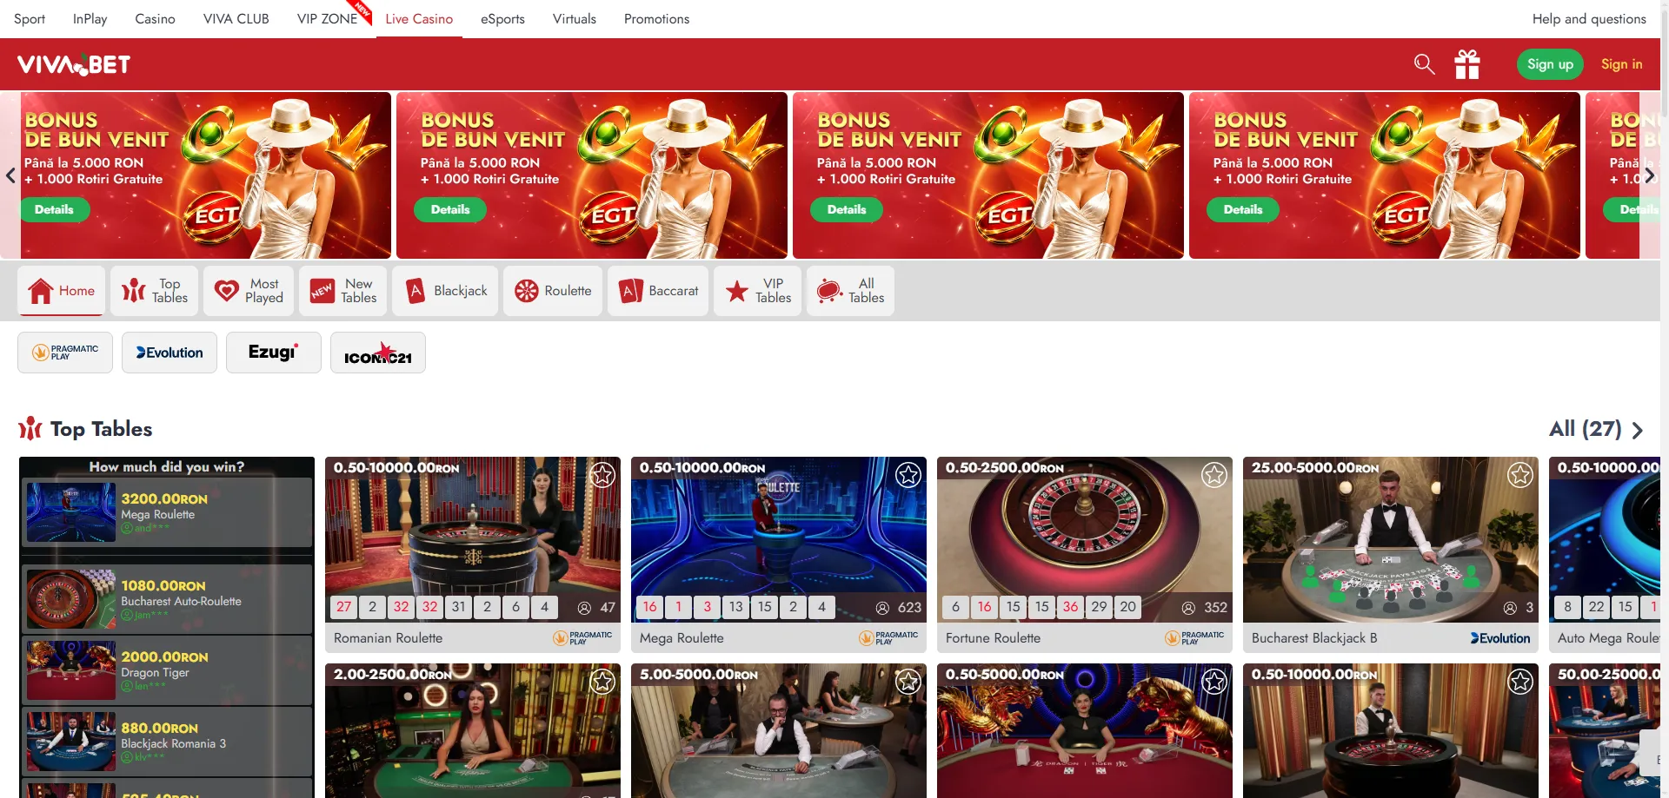Filter by Blackjack category

tap(445, 291)
